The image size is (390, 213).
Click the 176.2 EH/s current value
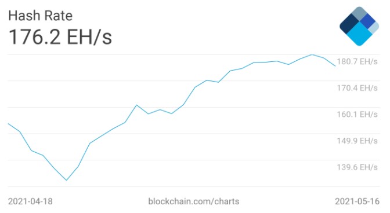60,37
